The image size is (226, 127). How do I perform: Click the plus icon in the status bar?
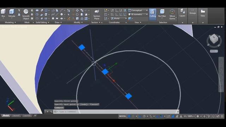(x=204, y=116)
